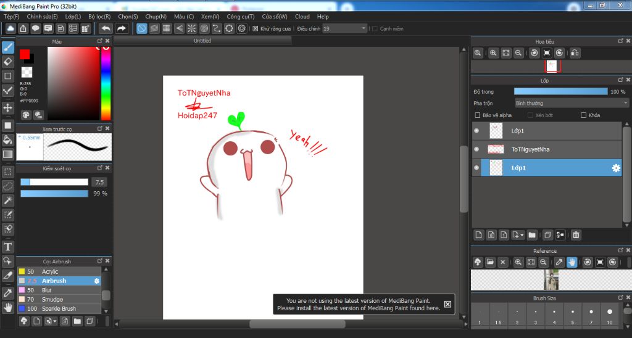632x338 pixels.
Task: Open snap settings gear icon
Action: [x=241, y=28]
